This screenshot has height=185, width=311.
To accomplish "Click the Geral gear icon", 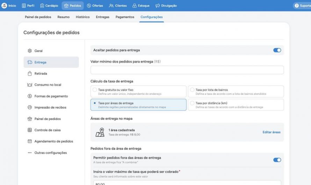I will pos(30,51).
